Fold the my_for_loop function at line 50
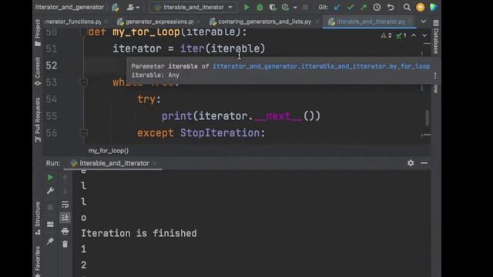Image resolution: width=493 pixels, height=277 pixels. click(x=84, y=32)
